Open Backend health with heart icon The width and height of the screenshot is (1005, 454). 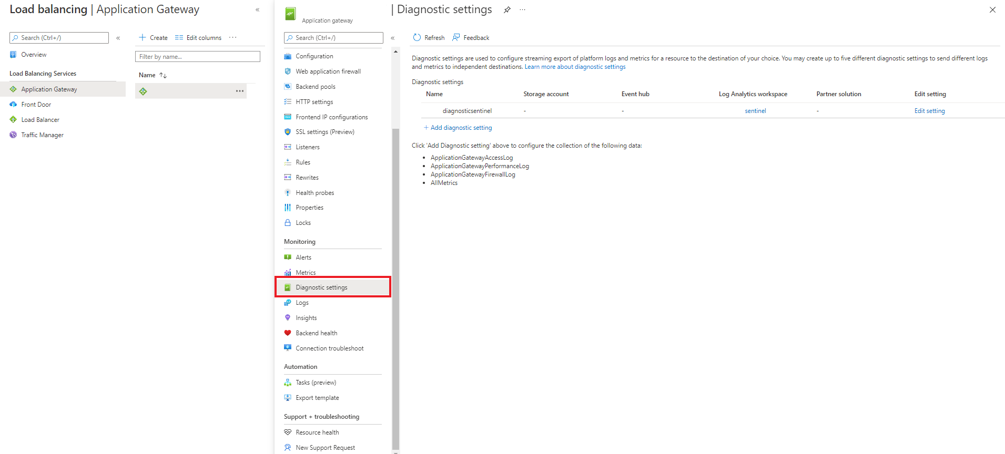(x=316, y=333)
